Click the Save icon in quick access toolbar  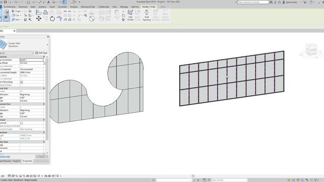[6, 2]
